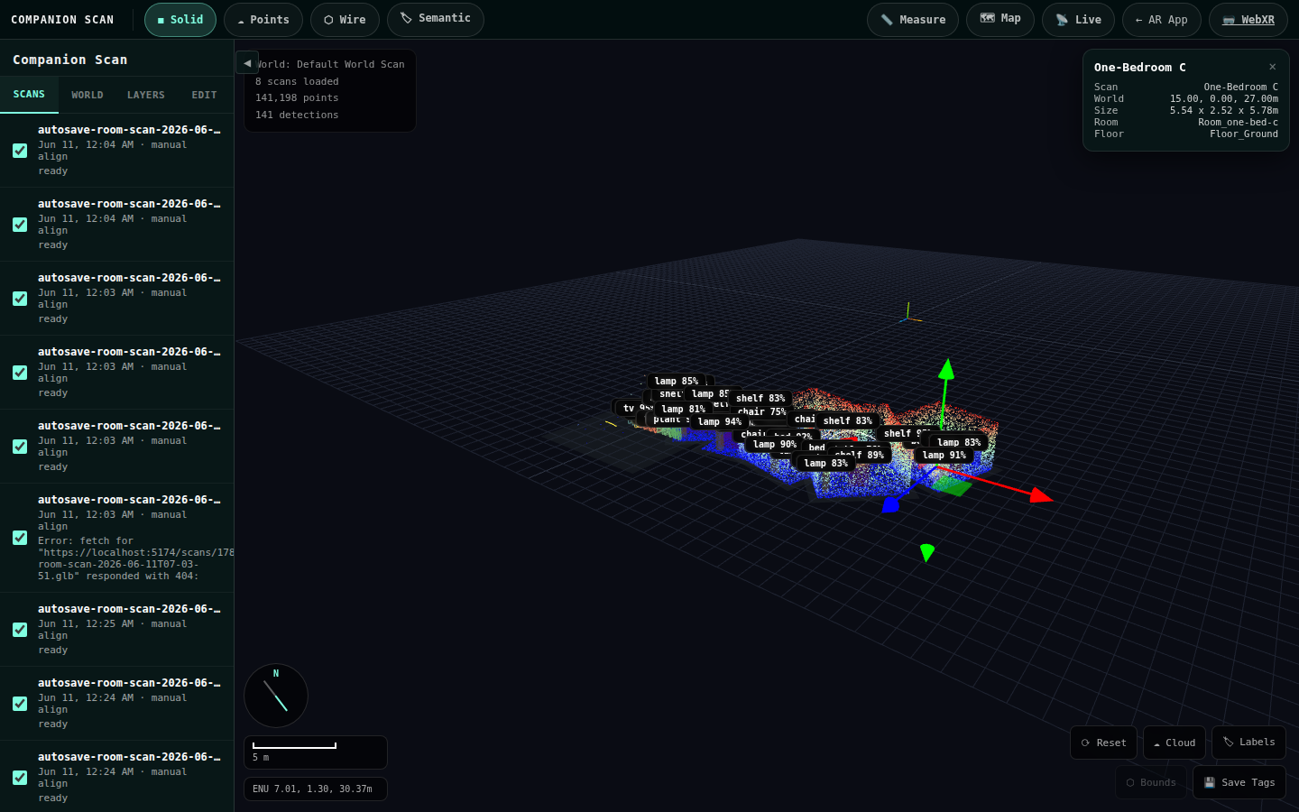Select the WORLD tab
The height and width of the screenshot is (812, 1299).
88,95
